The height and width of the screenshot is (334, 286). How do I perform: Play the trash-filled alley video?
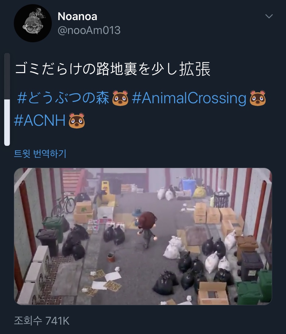pos(143,236)
